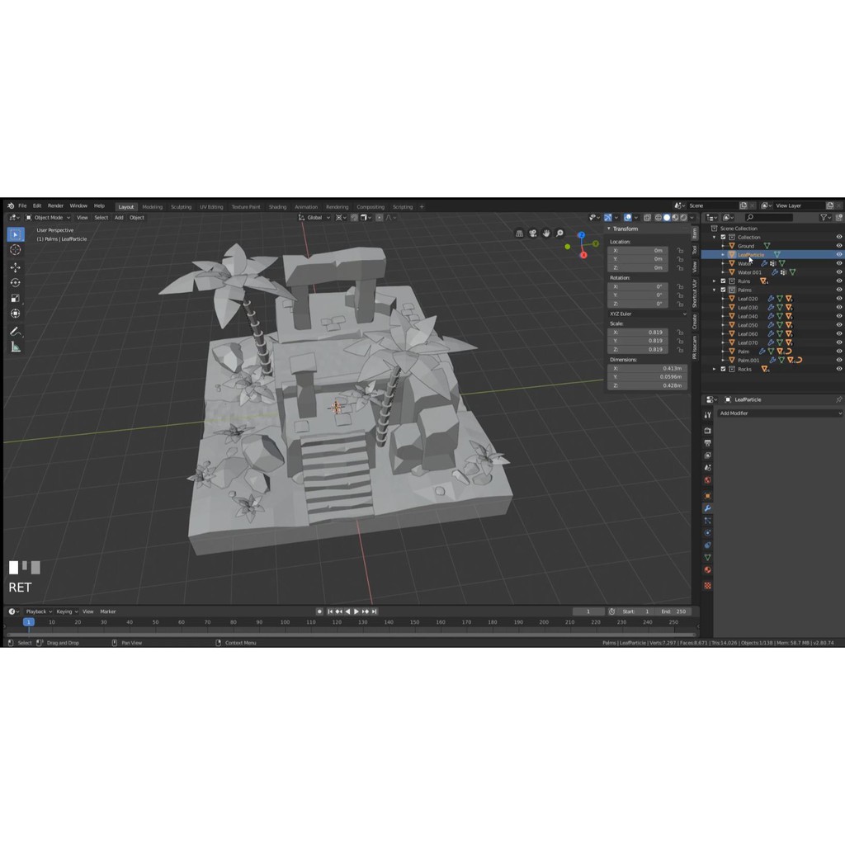The width and height of the screenshot is (845, 845).
Task: Activate the Move tool
Action: coord(15,267)
